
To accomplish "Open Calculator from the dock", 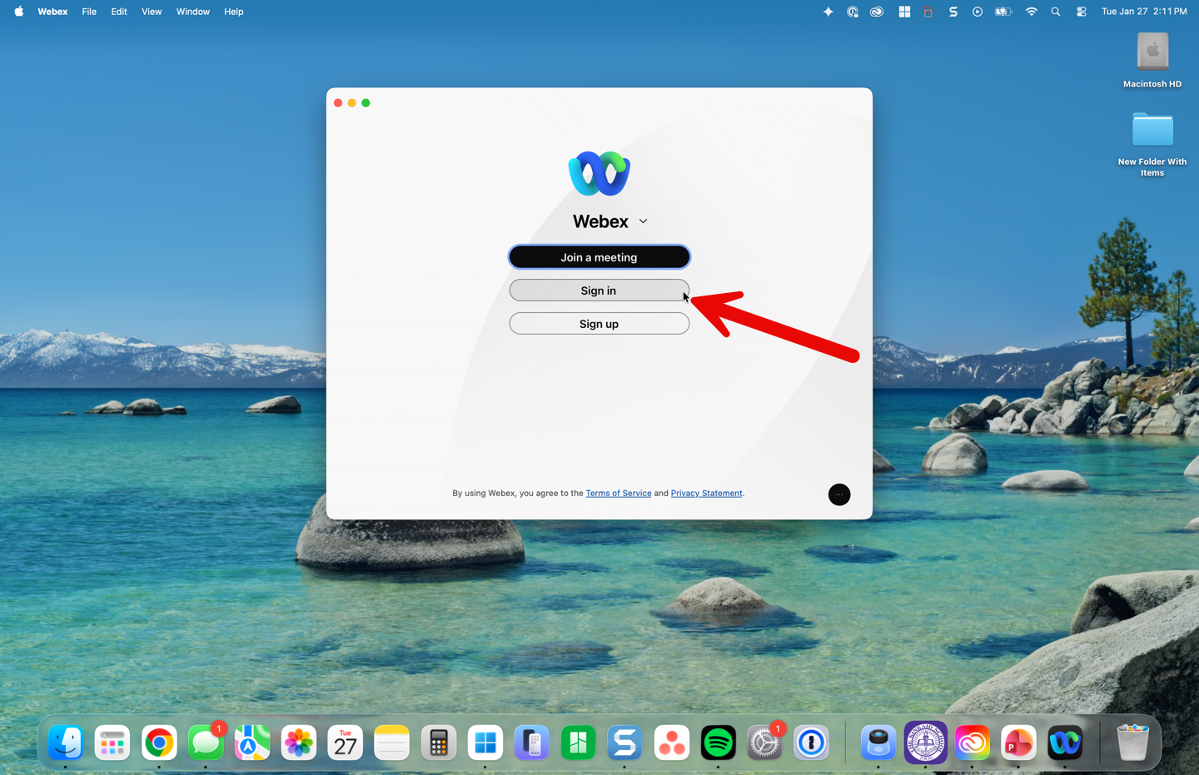I will 439,743.
